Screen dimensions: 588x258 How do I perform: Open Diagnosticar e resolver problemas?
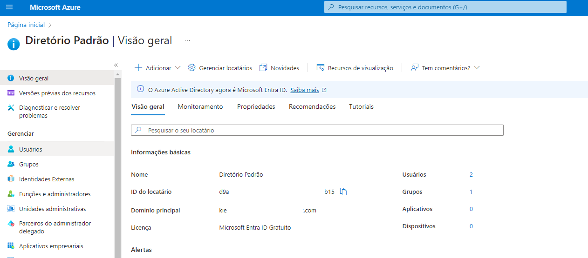[x=57, y=112]
